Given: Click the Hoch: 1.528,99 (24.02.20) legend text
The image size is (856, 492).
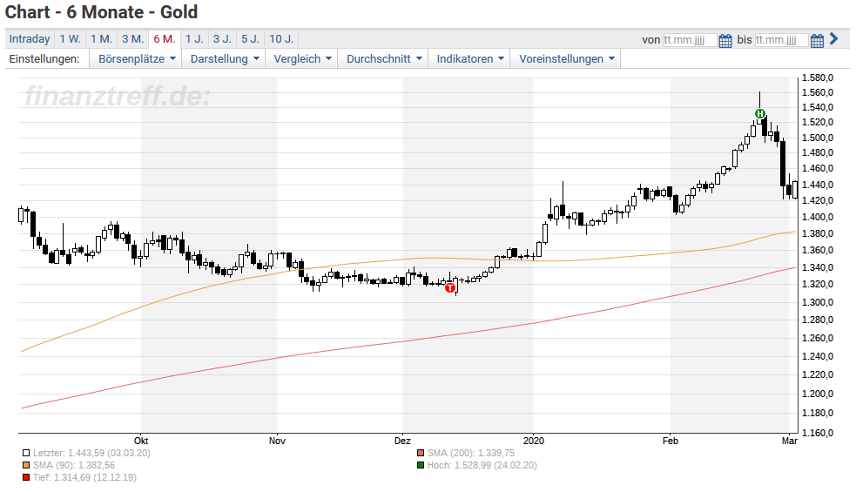Looking at the screenshot, I should tap(482, 465).
